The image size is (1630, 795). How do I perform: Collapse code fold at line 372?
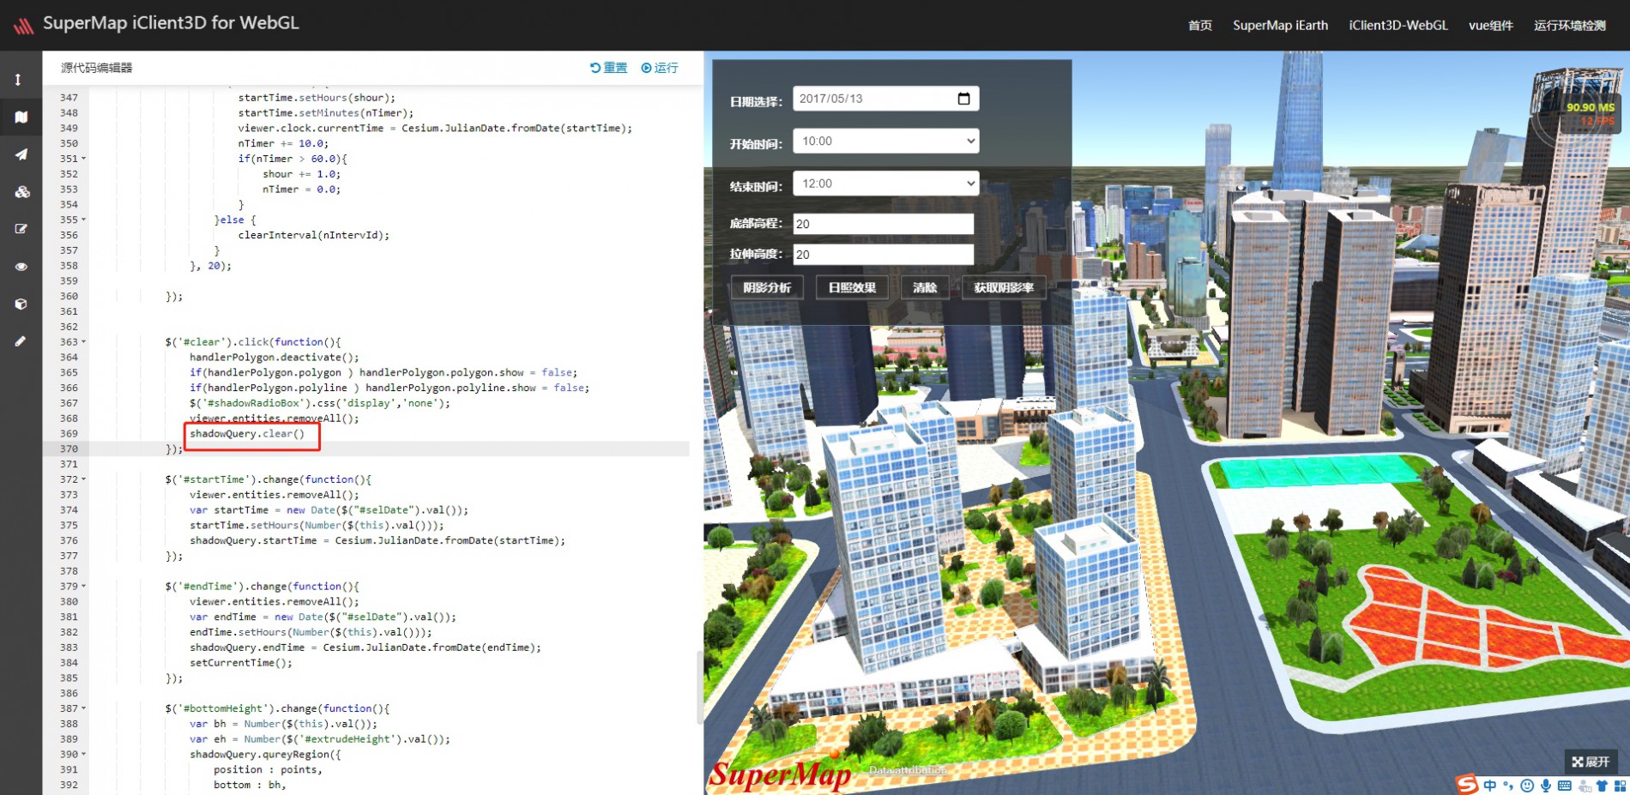pyautogui.click(x=83, y=479)
